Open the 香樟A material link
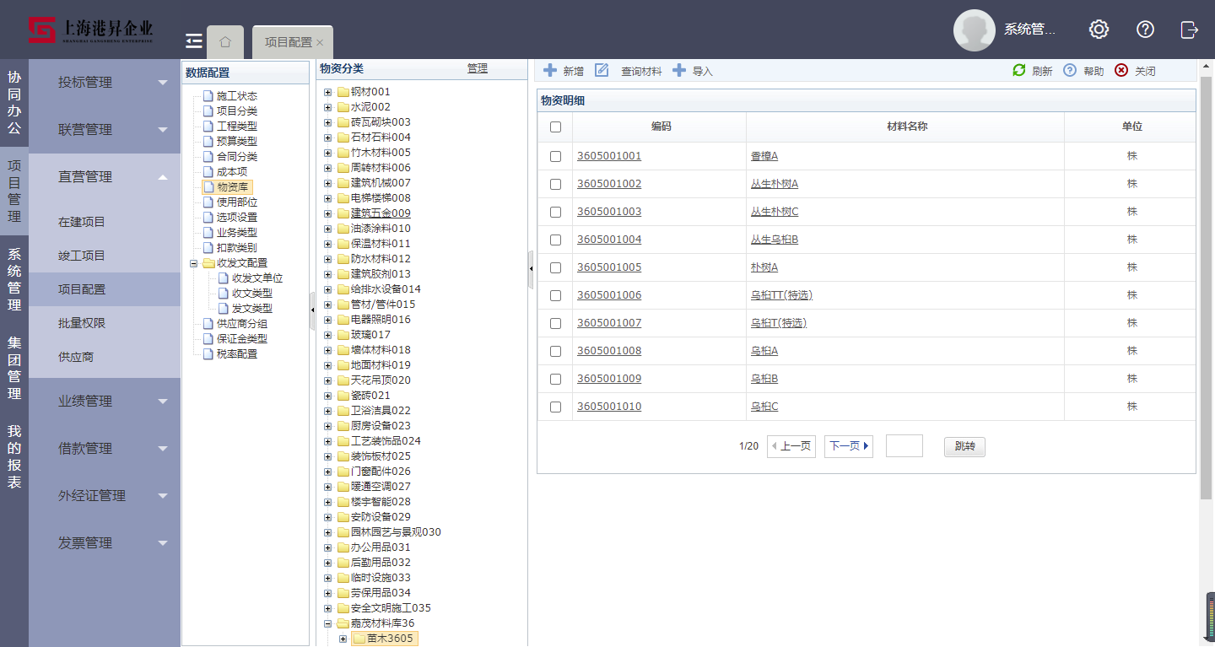Image resolution: width=1215 pixels, height=647 pixels. (x=764, y=156)
